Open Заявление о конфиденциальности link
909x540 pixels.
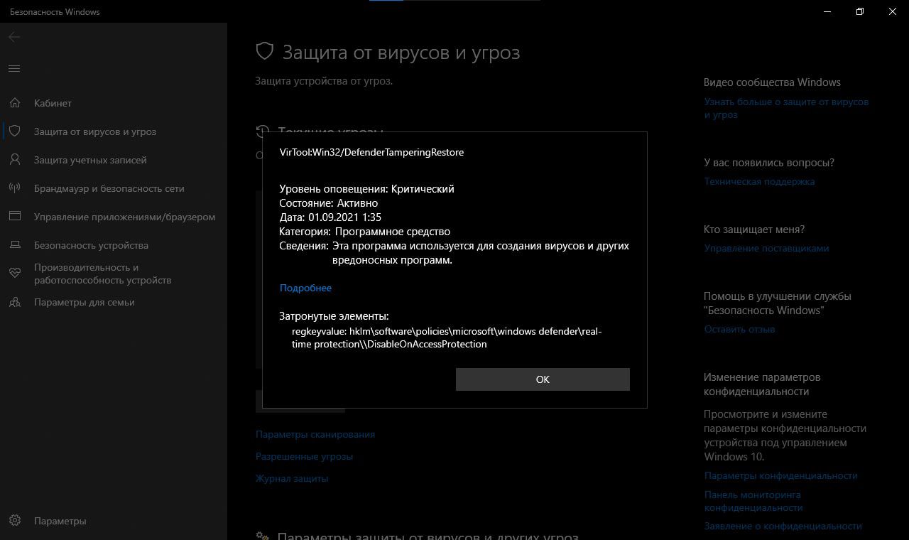(x=783, y=526)
